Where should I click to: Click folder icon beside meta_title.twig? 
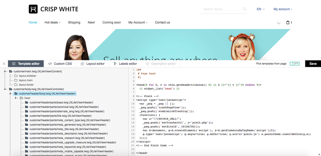(27, 129)
